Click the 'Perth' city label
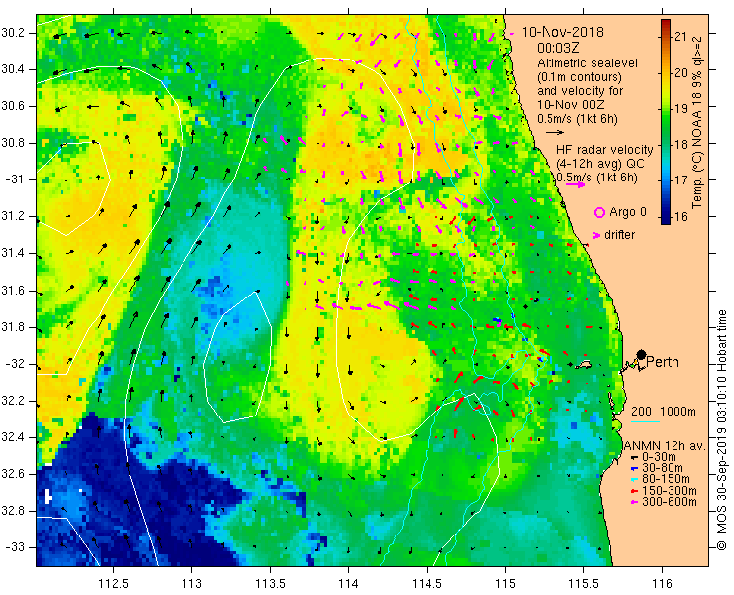 click(663, 362)
